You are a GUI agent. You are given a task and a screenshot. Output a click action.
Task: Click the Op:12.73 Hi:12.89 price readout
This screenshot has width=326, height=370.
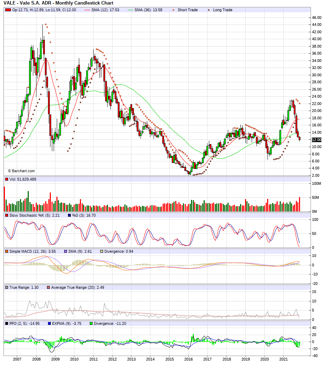point(44,10)
